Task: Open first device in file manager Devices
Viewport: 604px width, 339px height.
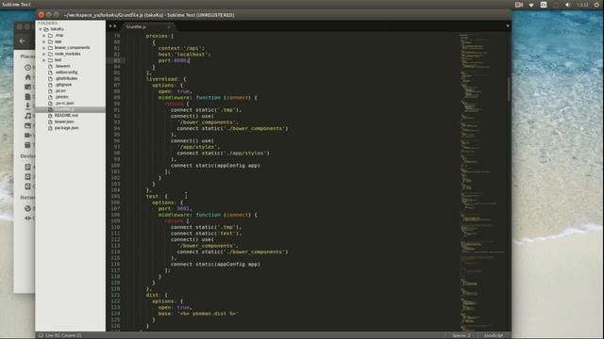Action: (x=27, y=167)
